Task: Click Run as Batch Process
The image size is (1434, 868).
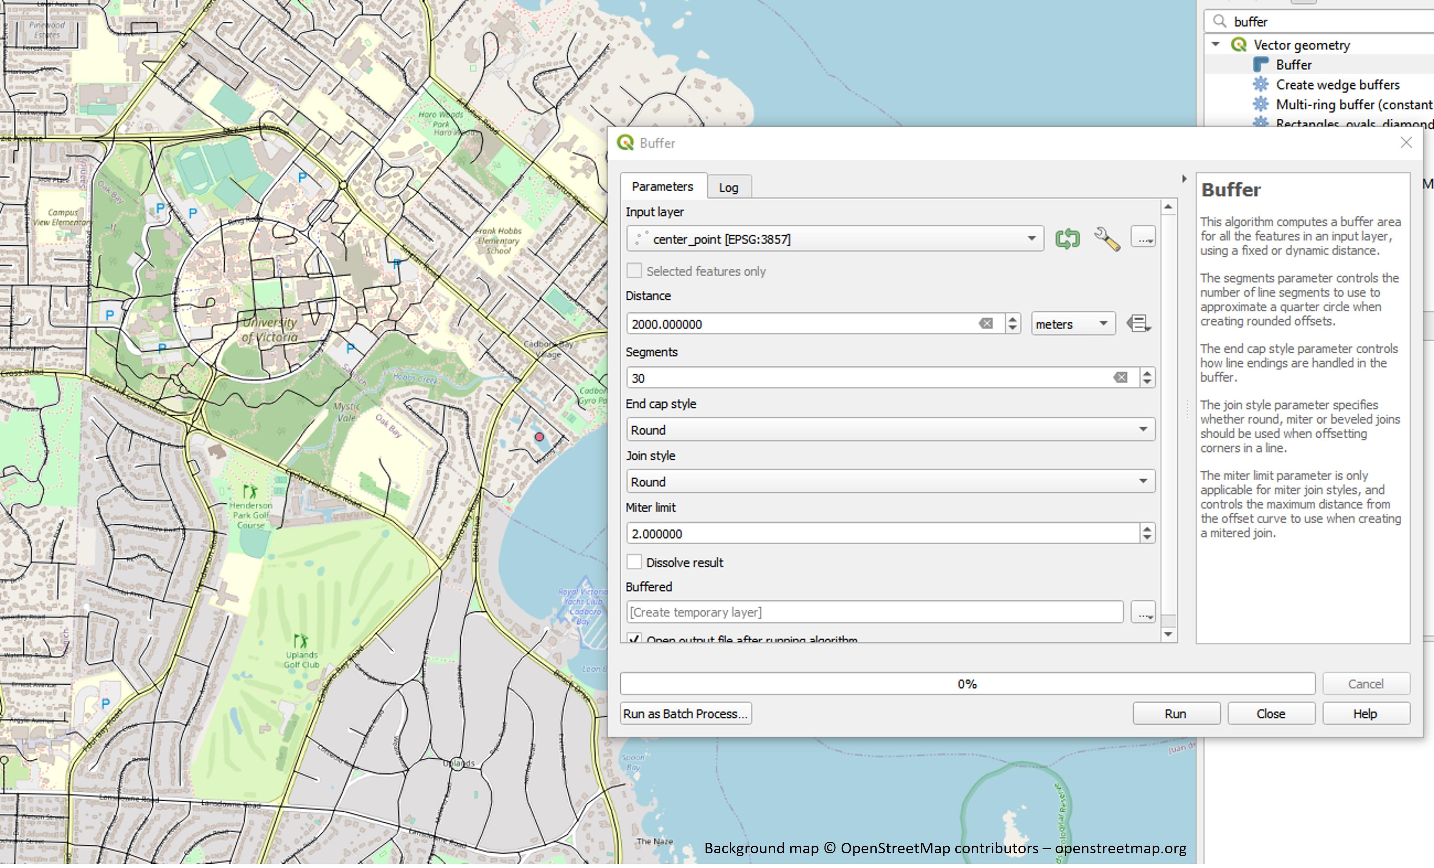Action: 686,714
